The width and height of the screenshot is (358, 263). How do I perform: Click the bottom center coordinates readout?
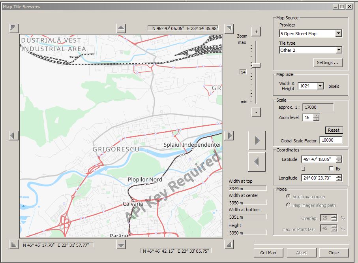(x=176, y=251)
